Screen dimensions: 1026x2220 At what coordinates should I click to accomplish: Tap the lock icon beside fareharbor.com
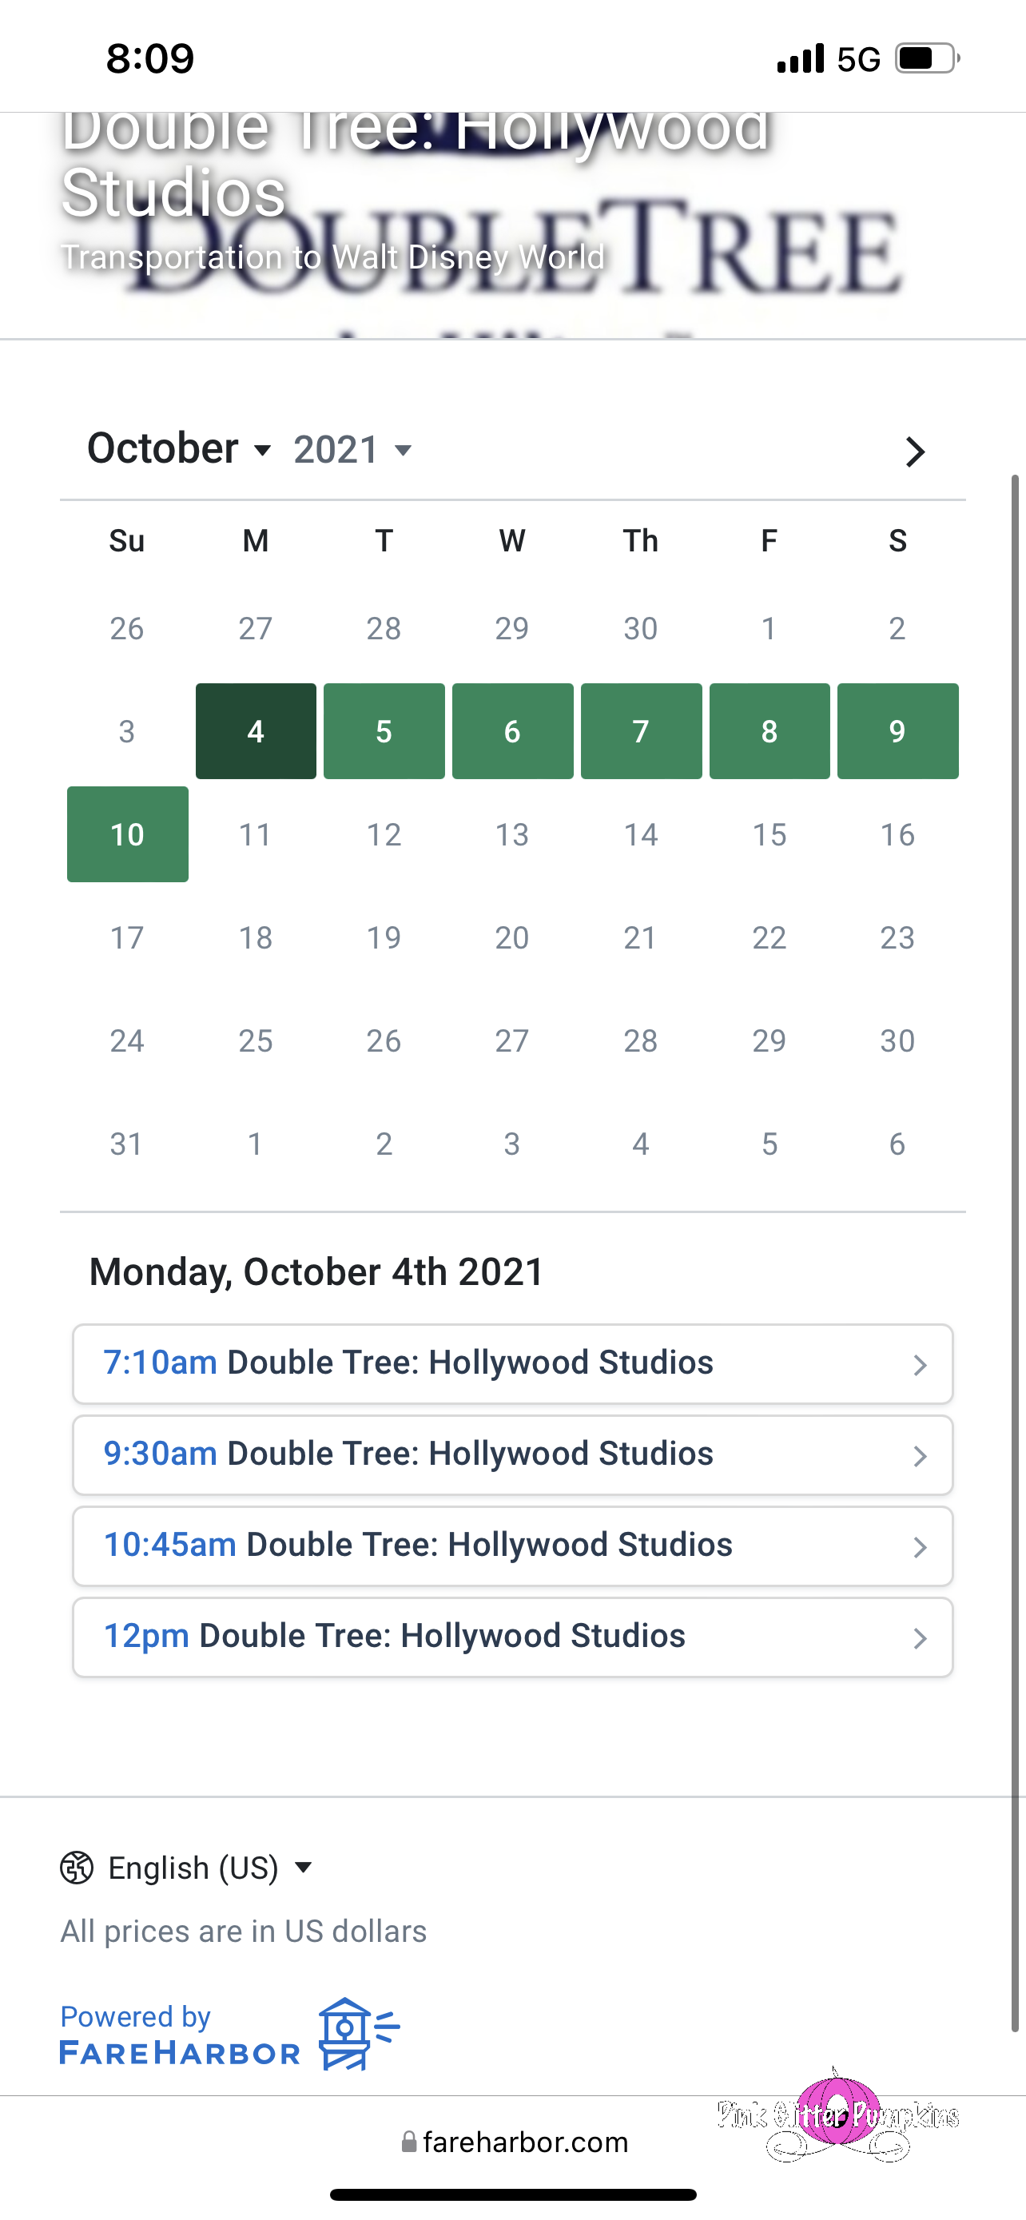pos(409,2142)
